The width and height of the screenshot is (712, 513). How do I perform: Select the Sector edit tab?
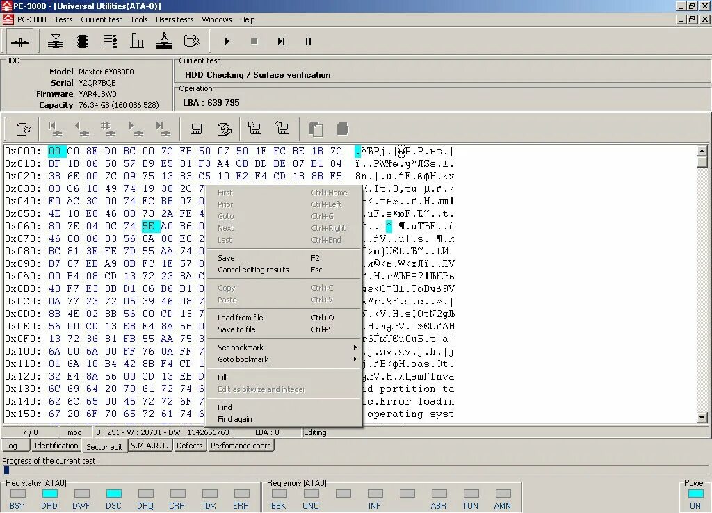tap(104, 446)
